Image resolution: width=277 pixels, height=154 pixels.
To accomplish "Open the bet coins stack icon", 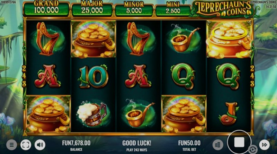I will (218, 145).
